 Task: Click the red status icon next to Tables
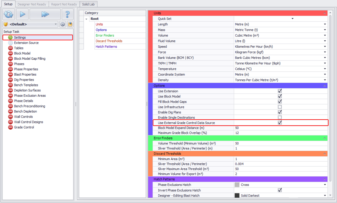11,48
